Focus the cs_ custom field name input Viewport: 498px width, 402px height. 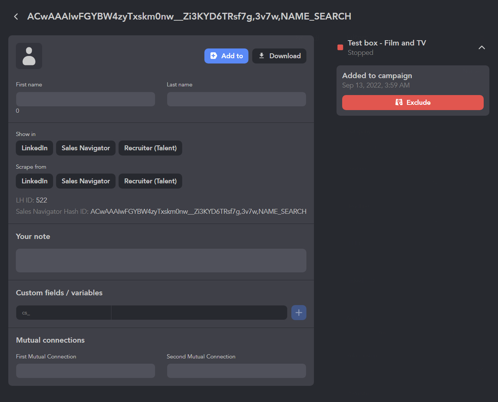[64, 313]
